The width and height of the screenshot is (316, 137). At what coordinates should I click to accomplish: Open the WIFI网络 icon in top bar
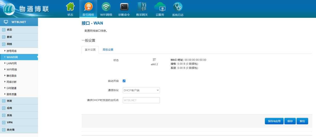click(x=106, y=7)
